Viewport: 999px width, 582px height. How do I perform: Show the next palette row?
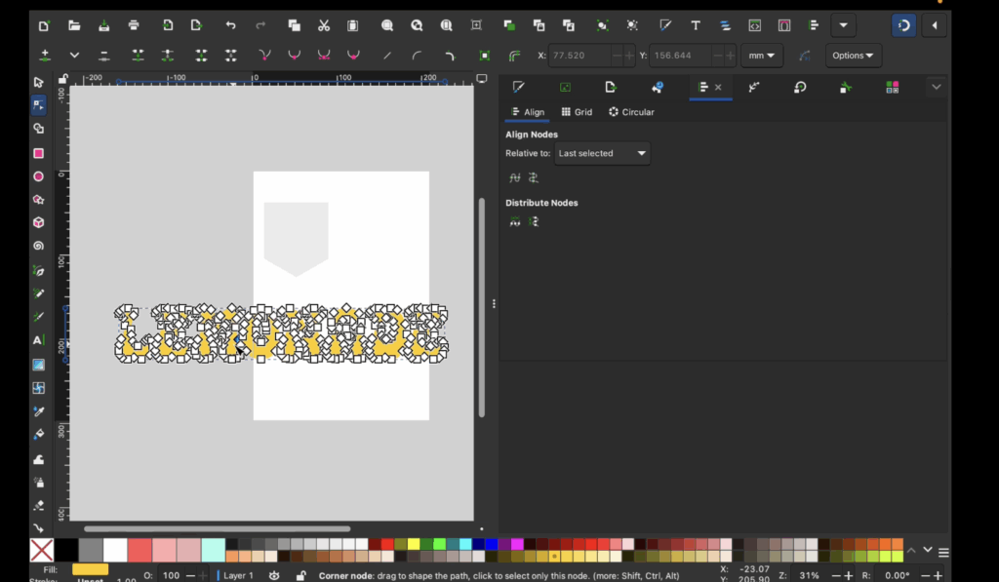coord(928,550)
